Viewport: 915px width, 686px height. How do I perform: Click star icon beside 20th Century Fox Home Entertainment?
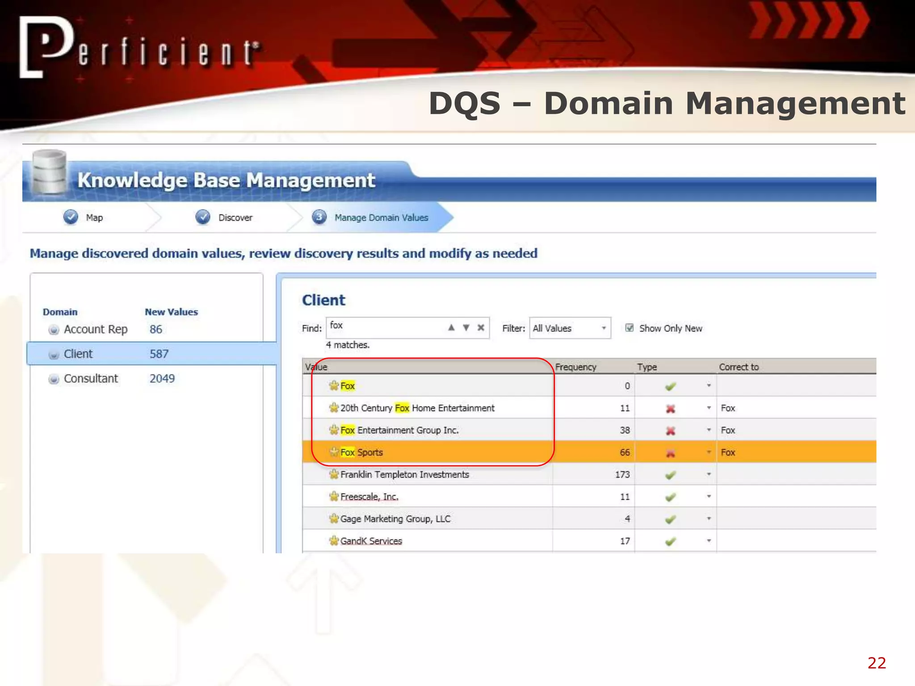coord(334,408)
